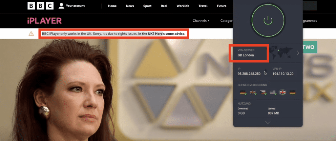Select the Czech flag quick connection
The height and width of the screenshot is (141, 336).
263,92
